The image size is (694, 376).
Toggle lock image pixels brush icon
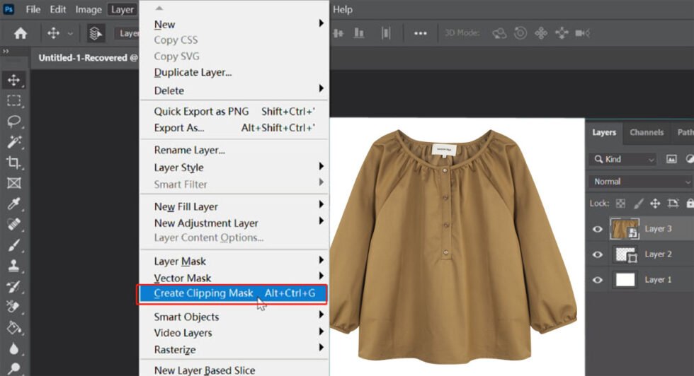coord(638,204)
